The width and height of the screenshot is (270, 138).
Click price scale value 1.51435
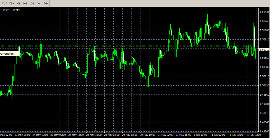264,12
